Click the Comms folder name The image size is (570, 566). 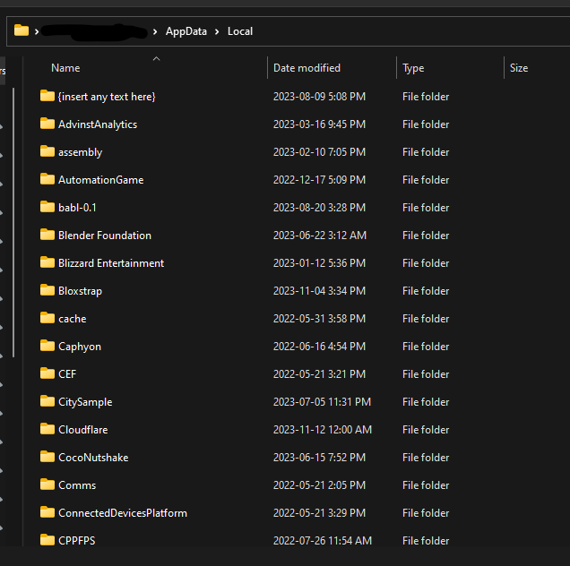click(x=77, y=485)
